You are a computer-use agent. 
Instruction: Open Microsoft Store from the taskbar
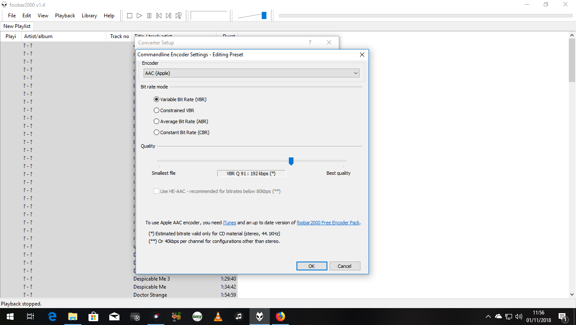pyautogui.click(x=94, y=316)
